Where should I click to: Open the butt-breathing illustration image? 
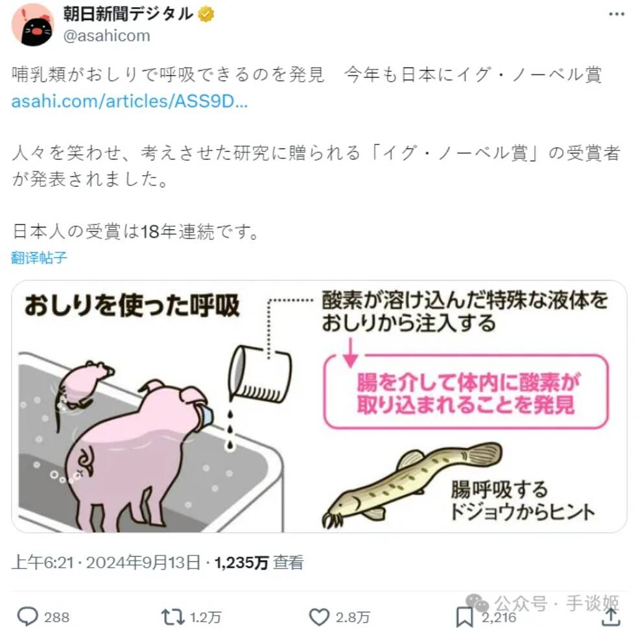[x=319, y=406]
